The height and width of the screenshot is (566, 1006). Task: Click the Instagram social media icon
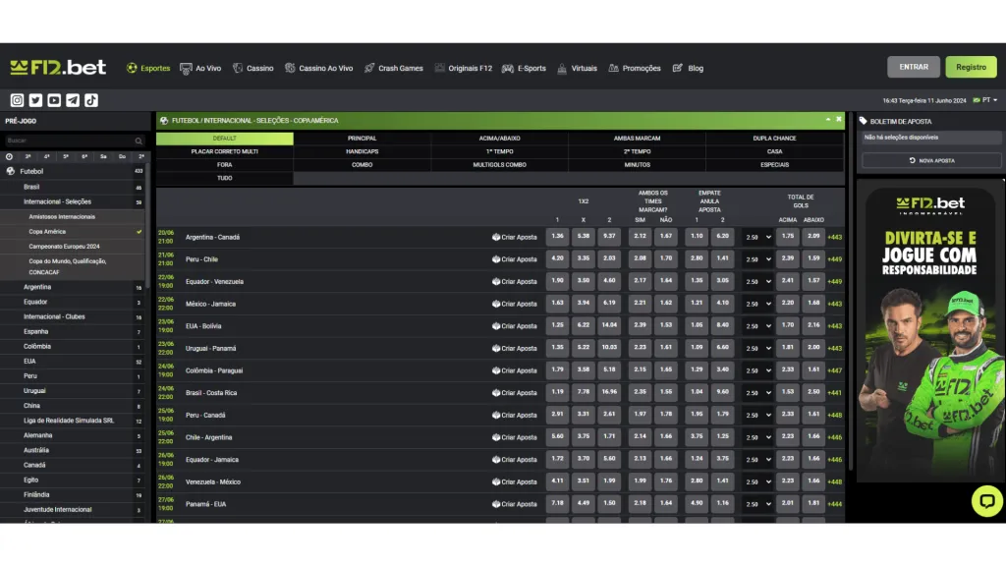17,100
